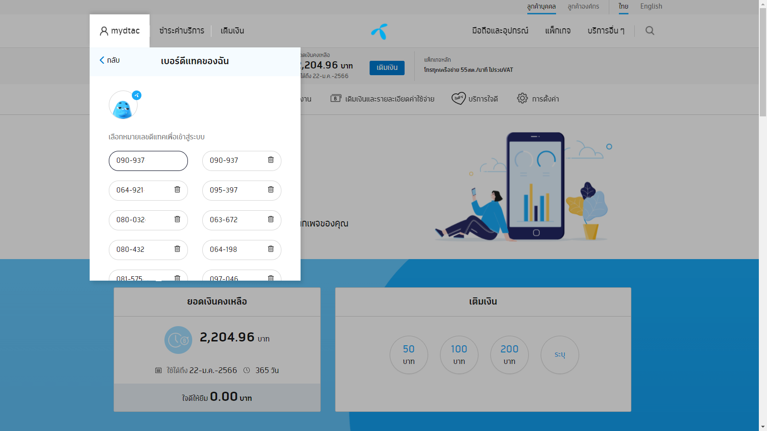Choose the 200 บาท top-up amount

click(510, 355)
